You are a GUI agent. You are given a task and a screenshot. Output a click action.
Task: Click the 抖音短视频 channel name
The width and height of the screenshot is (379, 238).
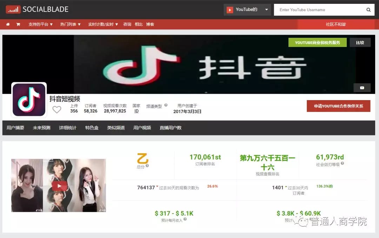click(65, 99)
